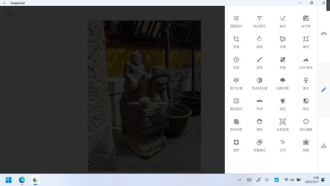Viewport: 330px width, 186px height.
Task: Click the 打开 (Open) button
Action: (x=9, y=14)
